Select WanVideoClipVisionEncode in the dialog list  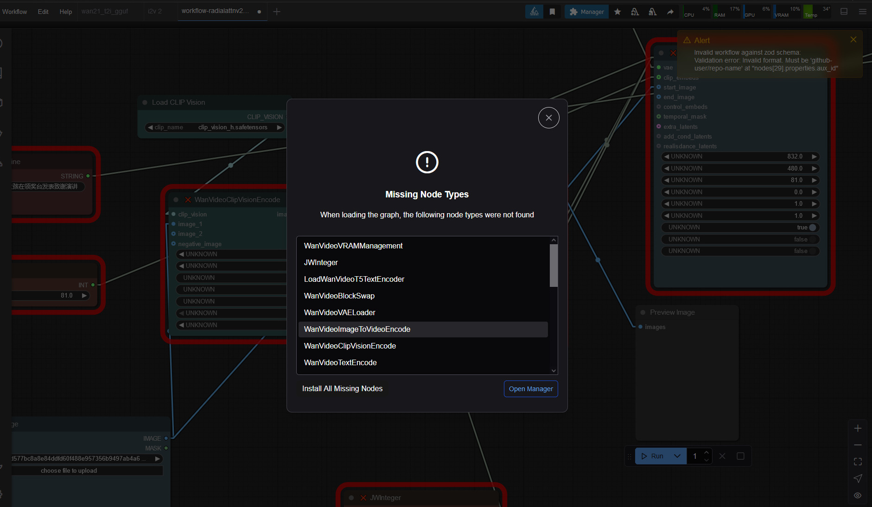click(423, 346)
